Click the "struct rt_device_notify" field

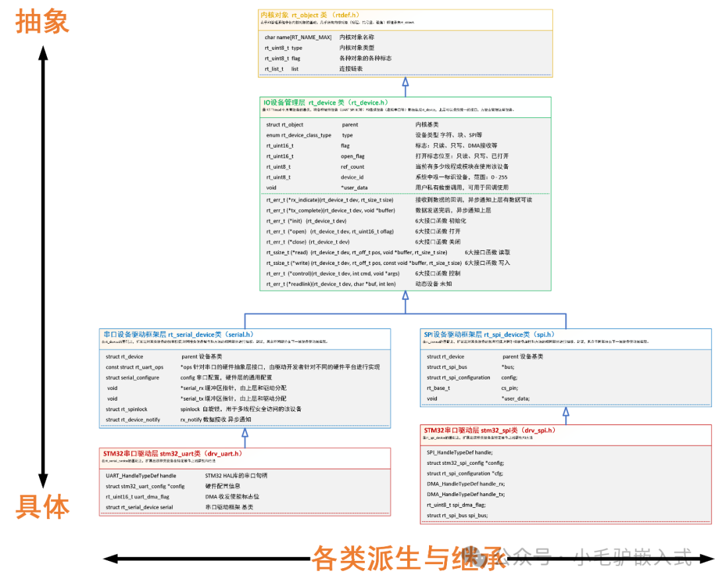click(x=132, y=420)
